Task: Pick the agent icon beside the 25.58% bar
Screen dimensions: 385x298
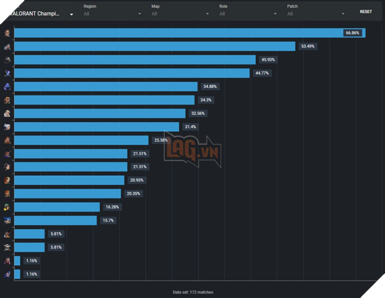Action: (7, 140)
